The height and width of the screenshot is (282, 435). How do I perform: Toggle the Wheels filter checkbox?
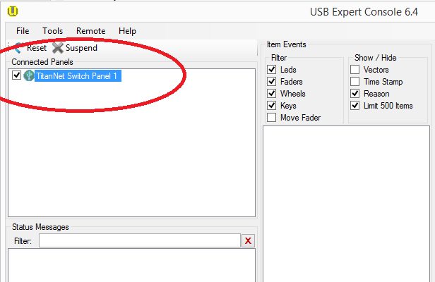tap(272, 93)
